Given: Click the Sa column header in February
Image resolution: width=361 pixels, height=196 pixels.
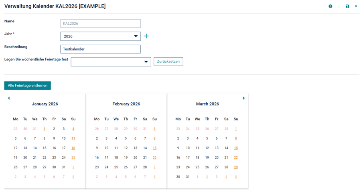Looking at the screenshot, I should (145, 119).
